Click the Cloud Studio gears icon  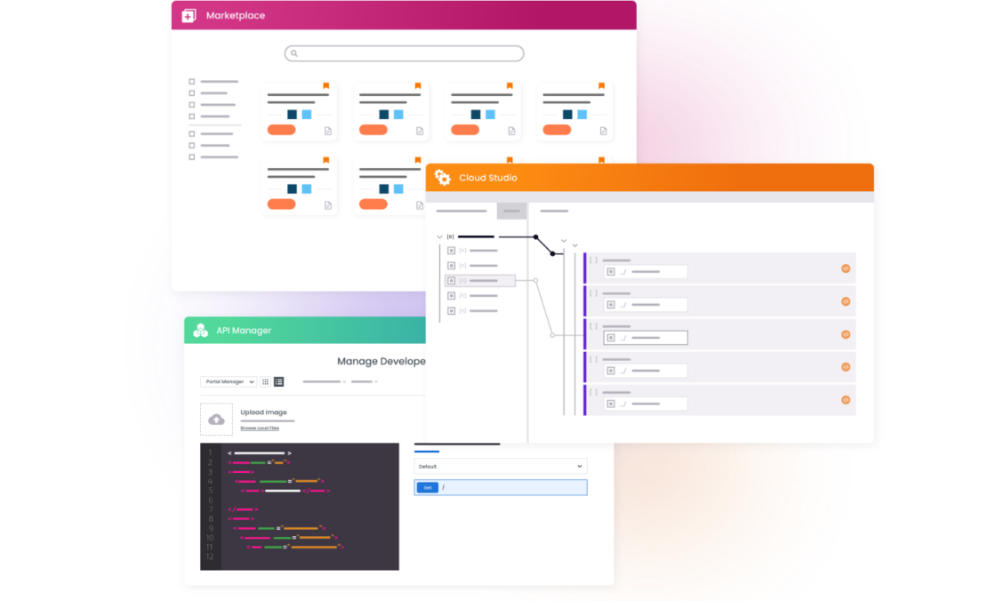444,177
